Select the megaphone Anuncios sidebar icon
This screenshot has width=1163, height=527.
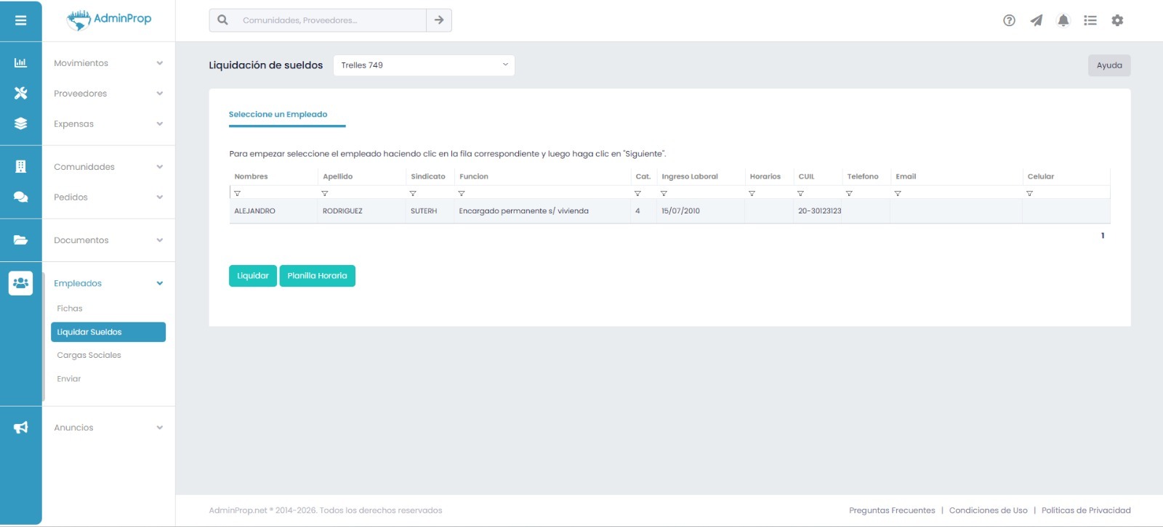20,428
